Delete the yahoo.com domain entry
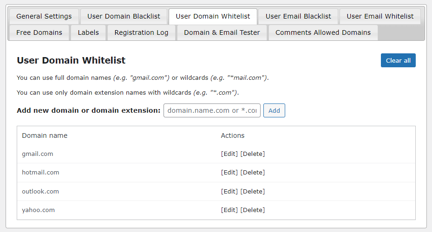Image resolution: width=432 pixels, height=232 pixels. coord(253,210)
